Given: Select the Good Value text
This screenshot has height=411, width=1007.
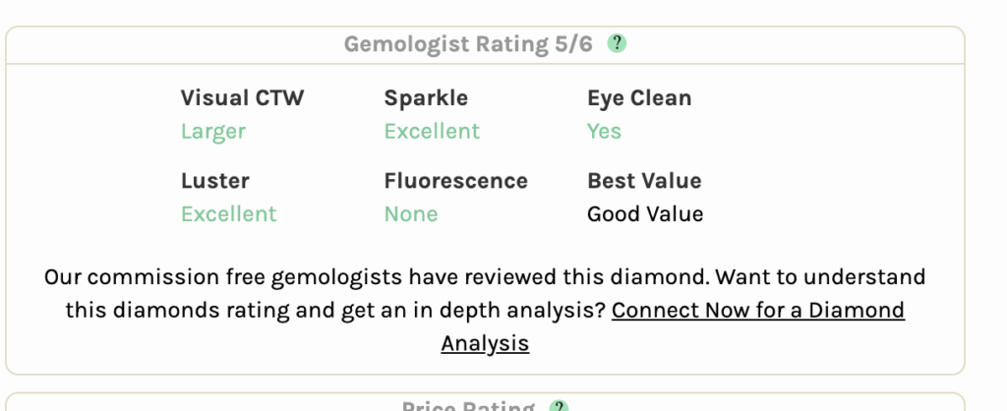Looking at the screenshot, I should pyautogui.click(x=645, y=213).
